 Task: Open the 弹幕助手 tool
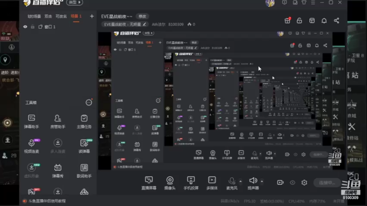31,121
